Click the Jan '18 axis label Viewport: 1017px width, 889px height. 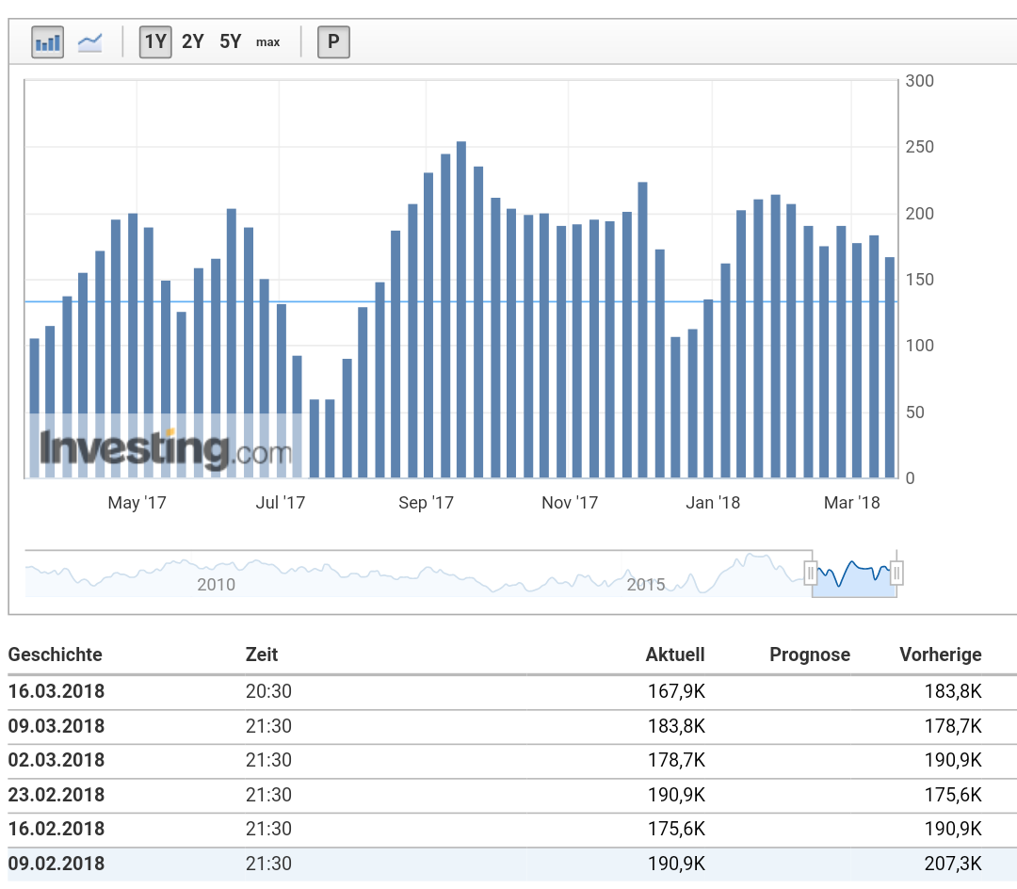click(713, 503)
